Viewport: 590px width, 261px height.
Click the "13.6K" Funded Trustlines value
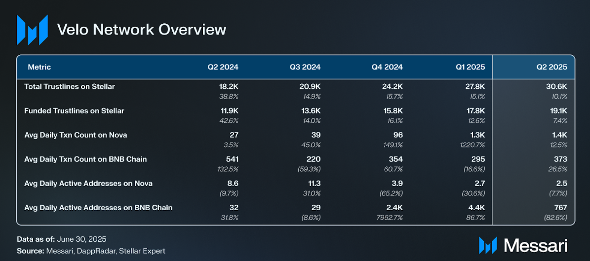coord(311,111)
